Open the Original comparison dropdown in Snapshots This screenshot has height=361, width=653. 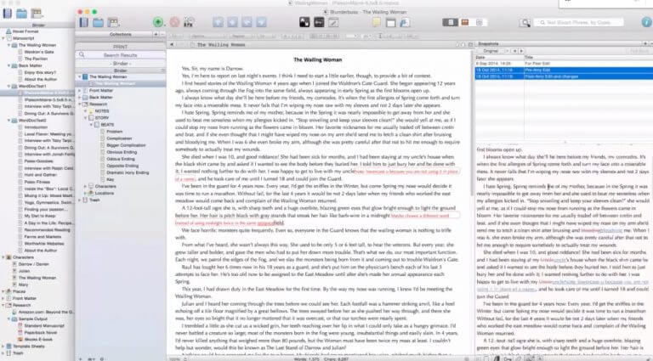493,51
